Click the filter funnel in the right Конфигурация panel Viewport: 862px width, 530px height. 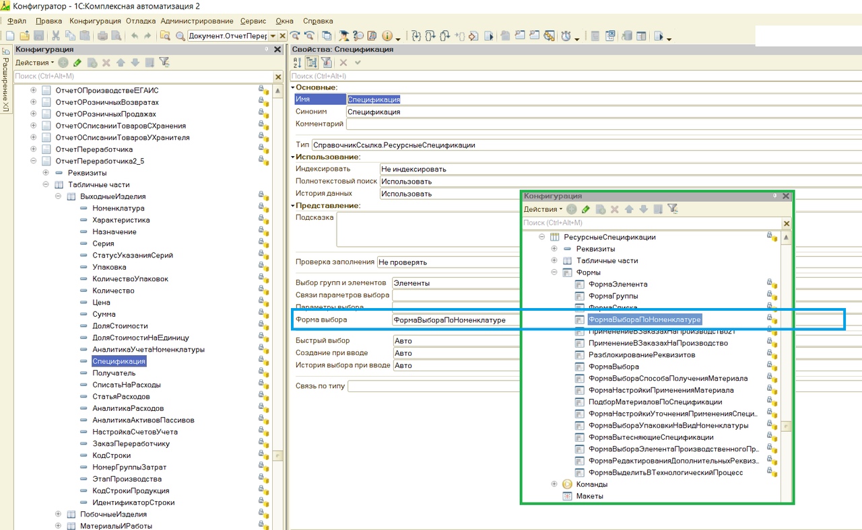pyautogui.click(x=672, y=209)
